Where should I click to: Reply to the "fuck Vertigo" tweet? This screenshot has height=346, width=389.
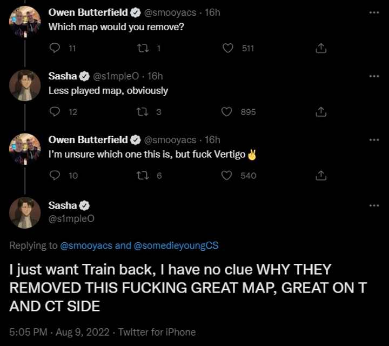point(54,175)
